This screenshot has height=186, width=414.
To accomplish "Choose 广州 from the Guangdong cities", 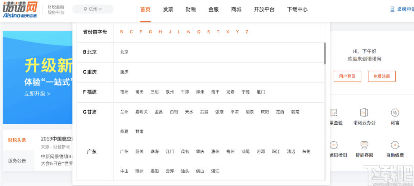I will tap(124, 152).
